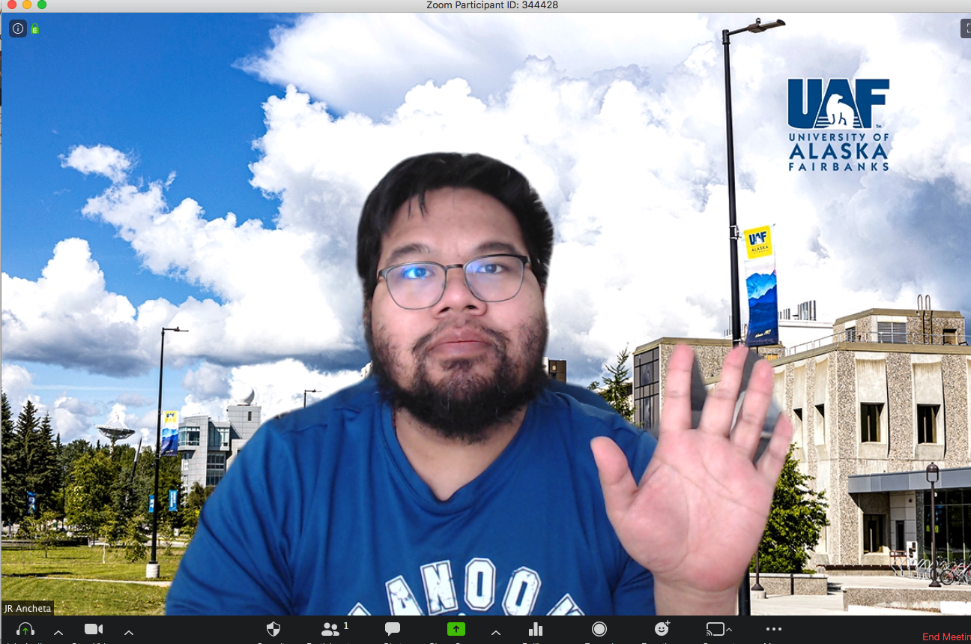Show the Participants panel

[x=331, y=629]
